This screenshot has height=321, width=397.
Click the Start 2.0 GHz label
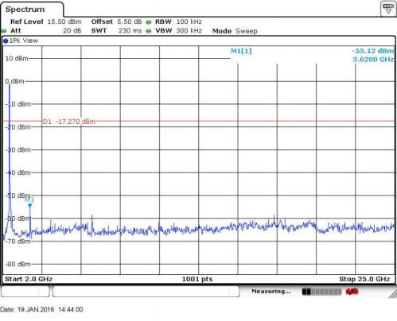coord(29,279)
